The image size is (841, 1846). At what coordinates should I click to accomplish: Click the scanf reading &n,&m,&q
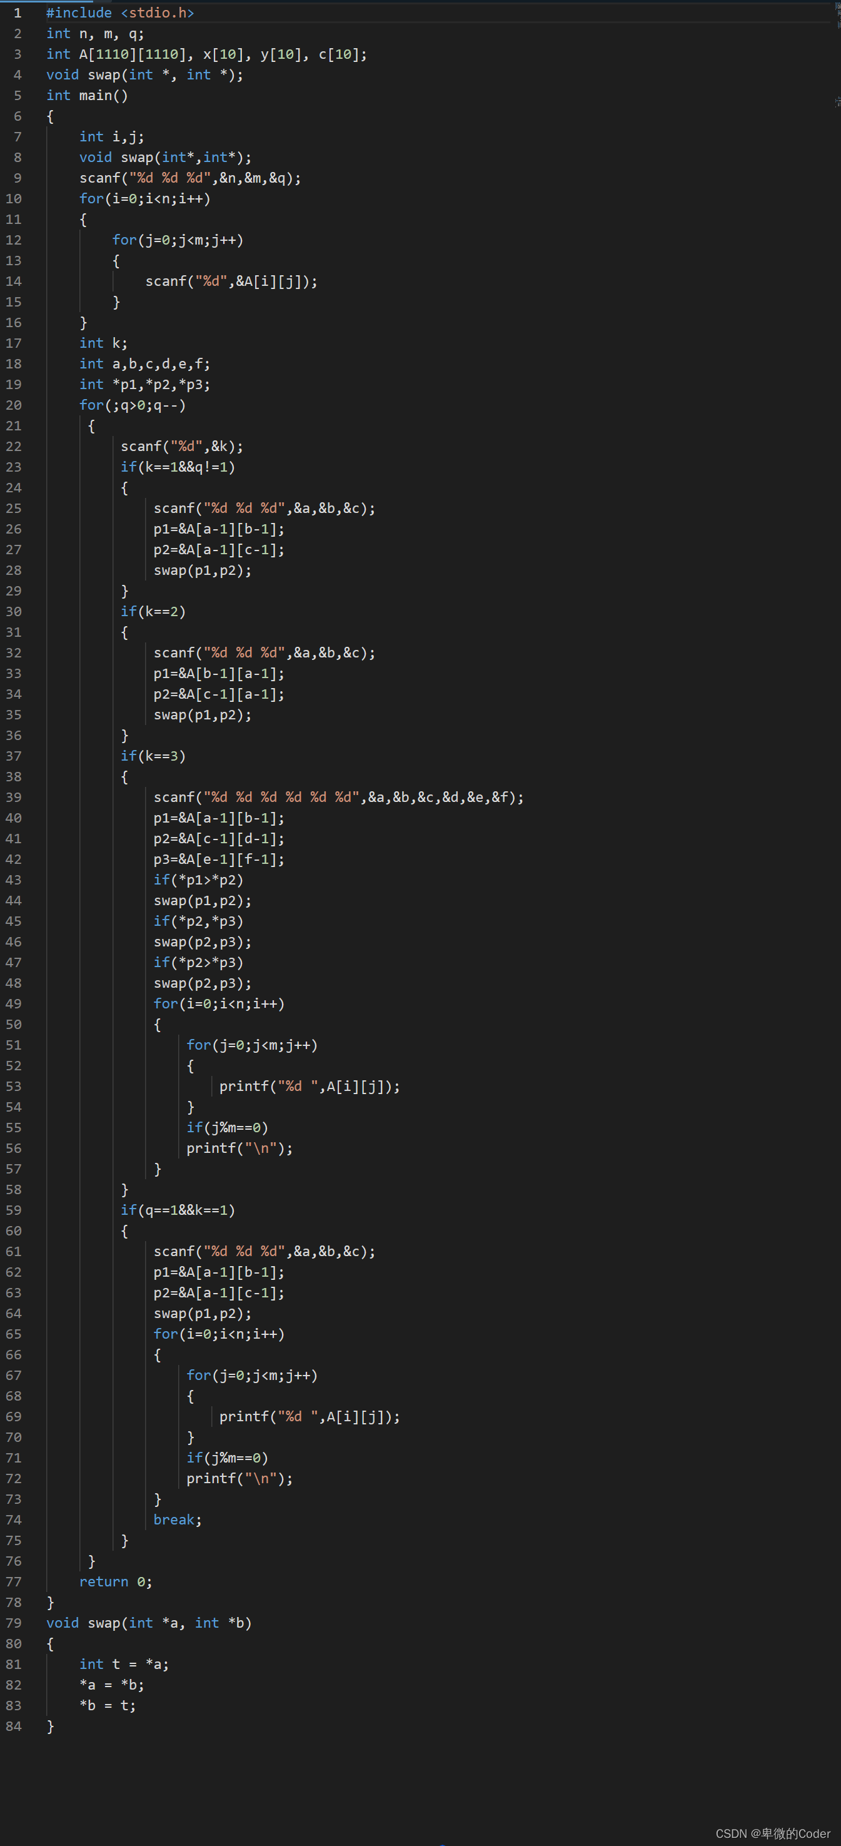(190, 178)
